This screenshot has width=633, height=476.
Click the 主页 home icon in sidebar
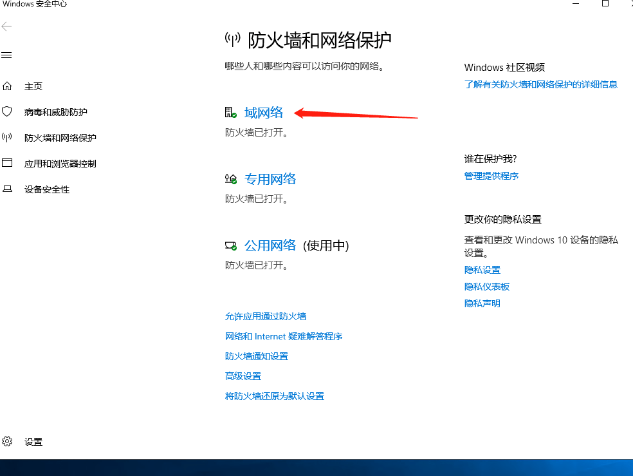point(6,86)
